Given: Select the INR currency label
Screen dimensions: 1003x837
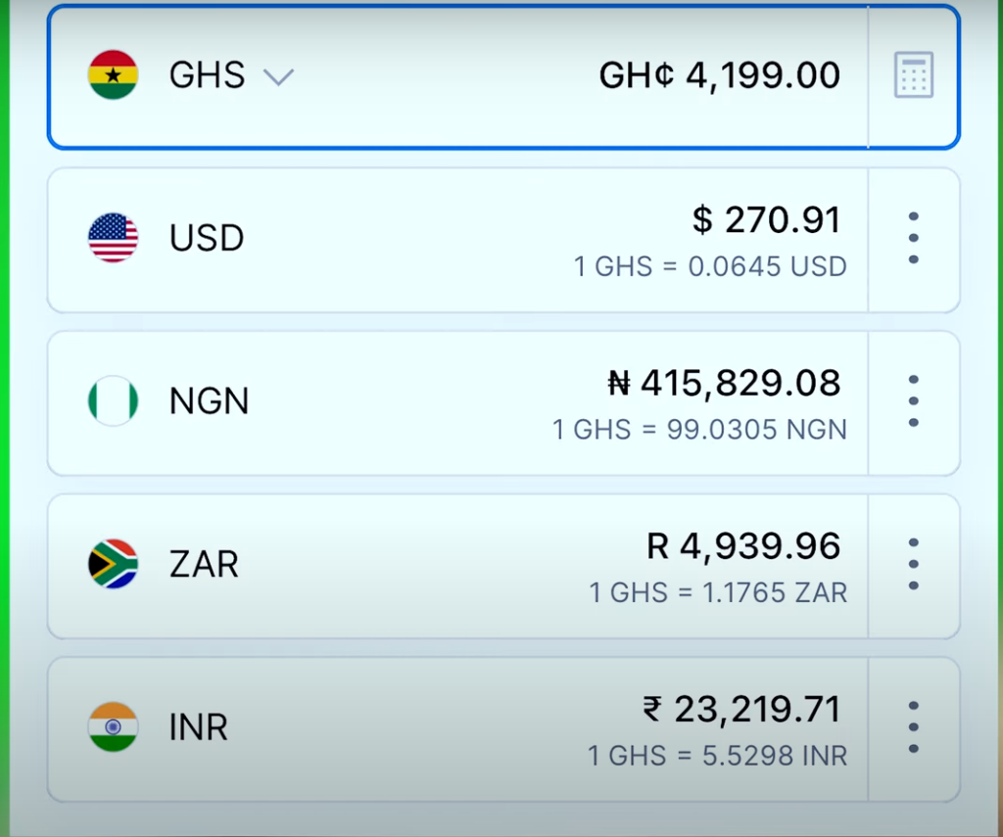Looking at the screenshot, I should [x=198, y=727].
